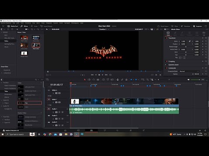Open the Index panel
This screenshot has height=156, width=209.
pos(34,26)
